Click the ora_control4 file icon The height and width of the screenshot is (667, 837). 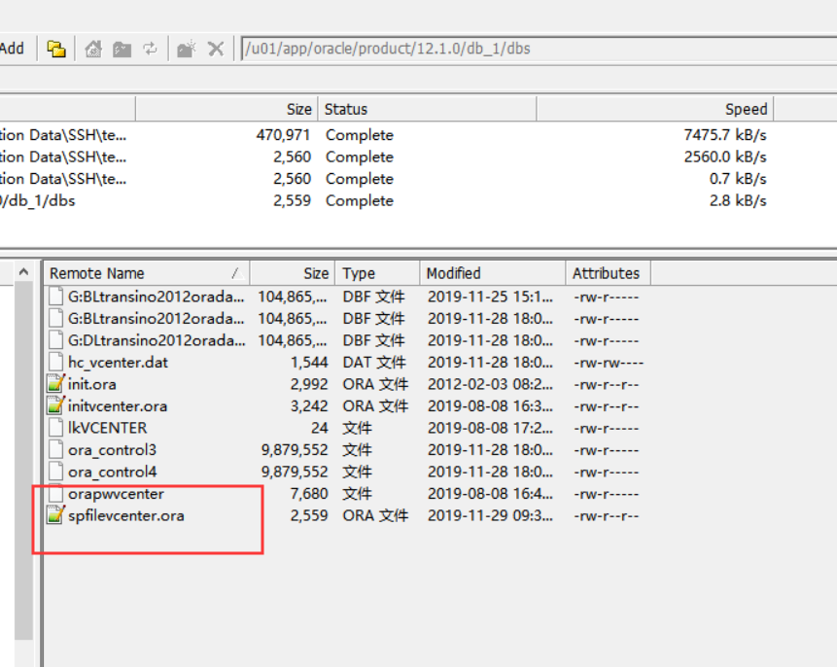click(55, 472)
